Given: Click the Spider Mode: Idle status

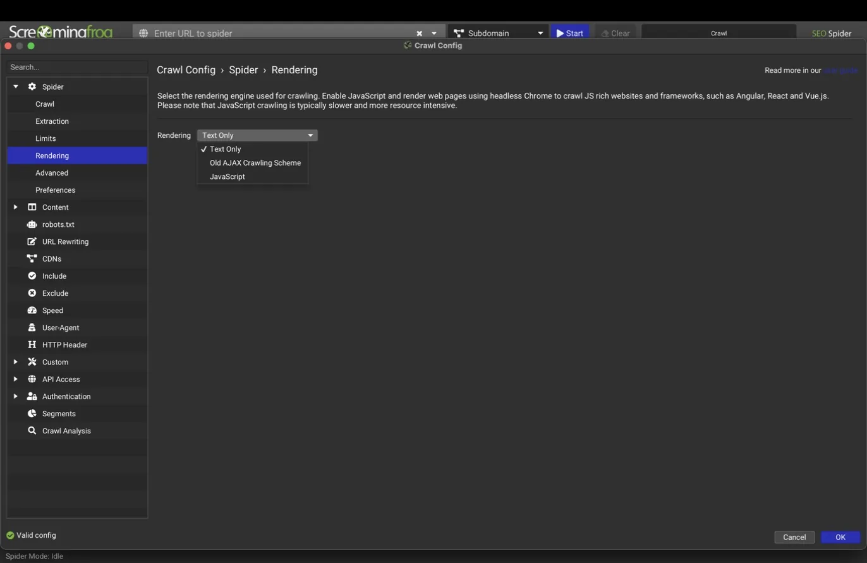Looking at the screenshot, I should pyautogui.click(x=34, y=556).
